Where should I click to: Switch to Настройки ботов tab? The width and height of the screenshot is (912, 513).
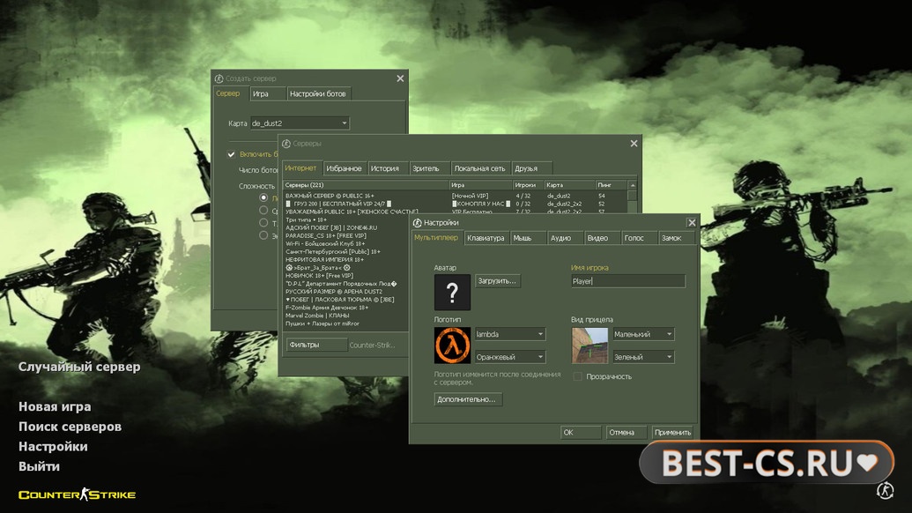(x=319, y=93)
